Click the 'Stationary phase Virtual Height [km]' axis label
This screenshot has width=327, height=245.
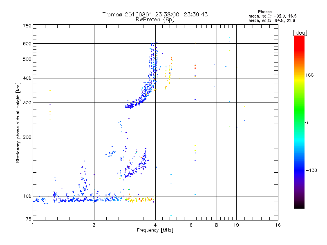pos(18,122)
